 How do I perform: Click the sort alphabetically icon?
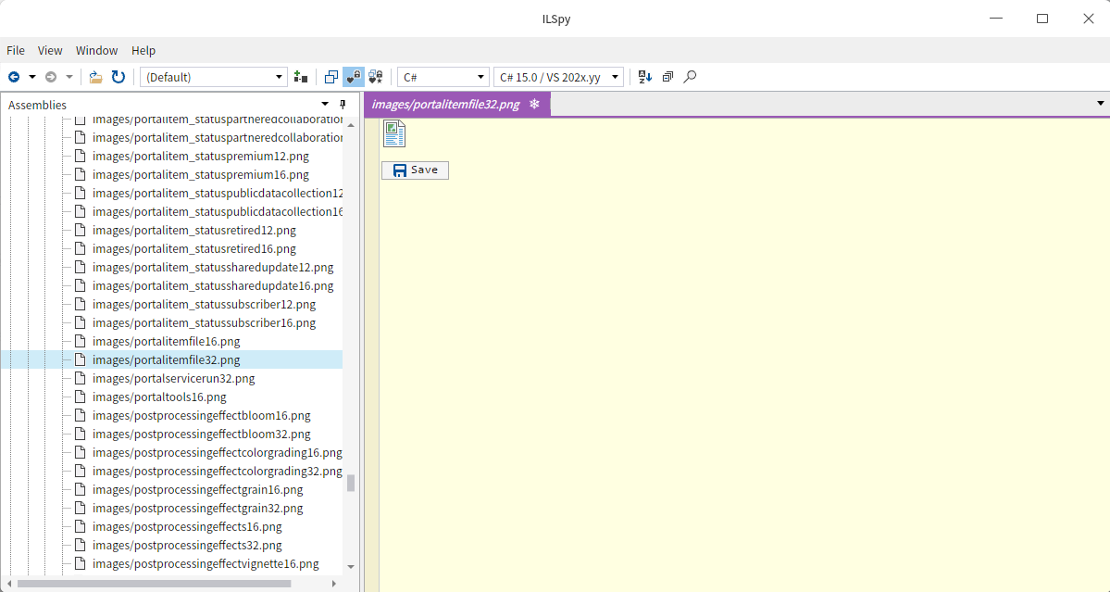tap(645, 77)
